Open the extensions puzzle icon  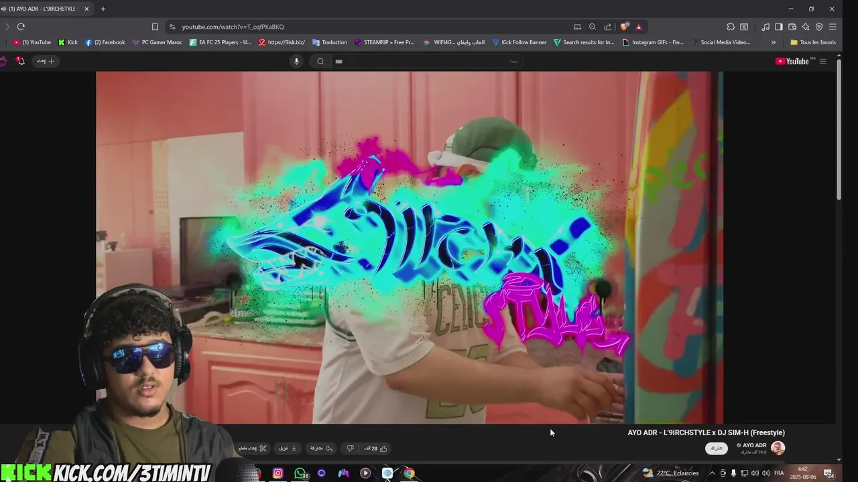731,27
